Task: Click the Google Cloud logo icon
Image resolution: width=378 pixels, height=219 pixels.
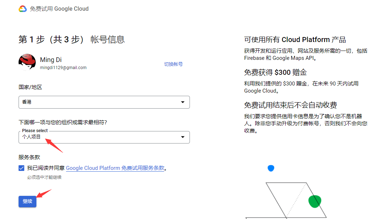Action: coord(22,9)
